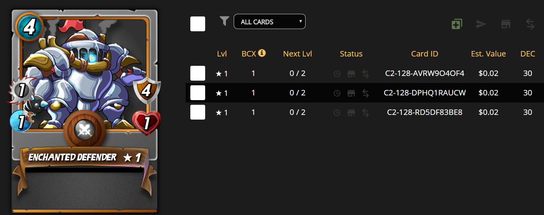This screenshot has width=544, height=215.
Task: Sort by the Lvl column header
Action: point(222,54)
